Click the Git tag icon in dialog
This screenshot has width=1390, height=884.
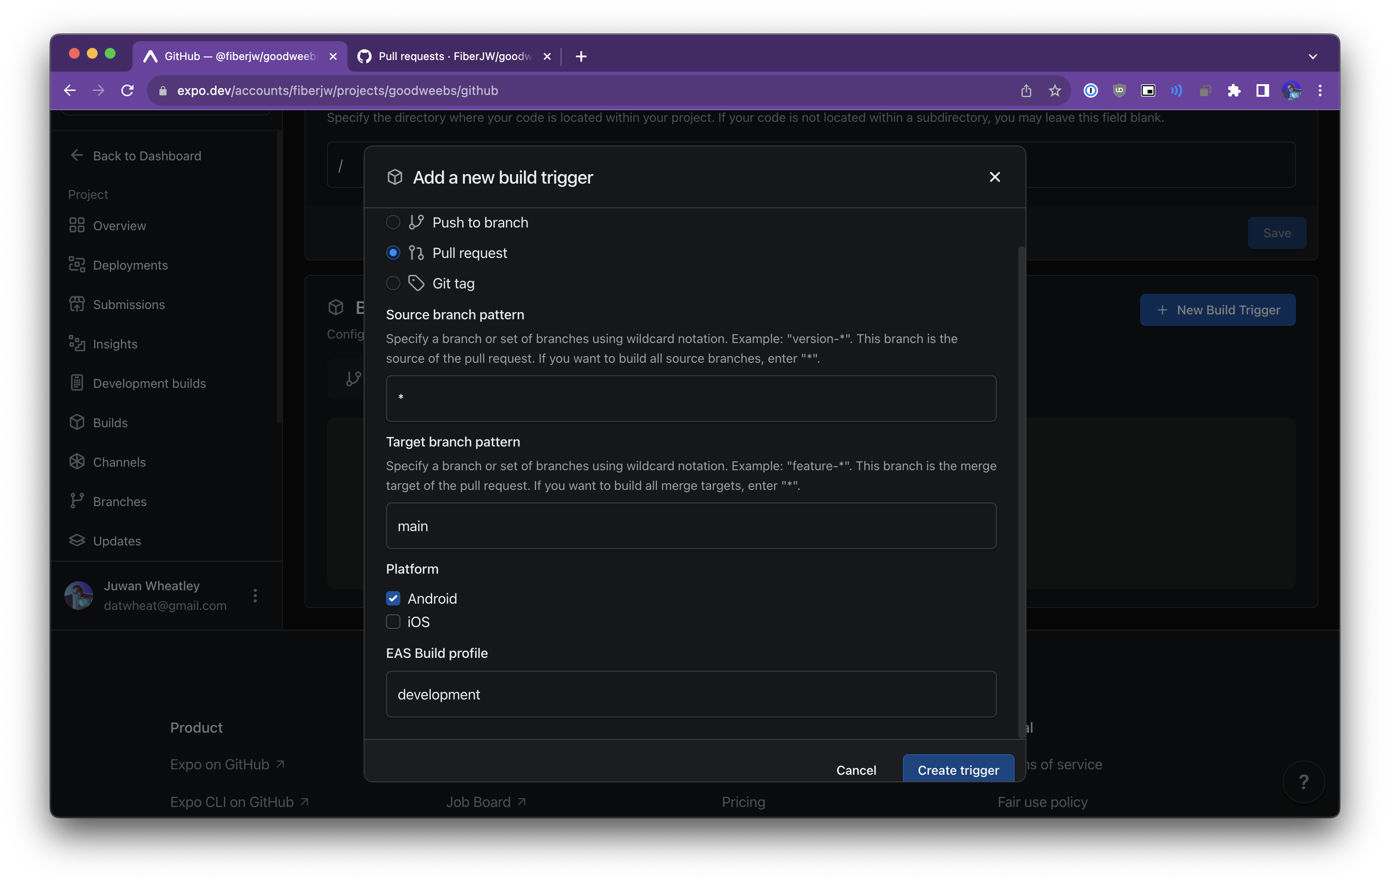coord(416,283)
